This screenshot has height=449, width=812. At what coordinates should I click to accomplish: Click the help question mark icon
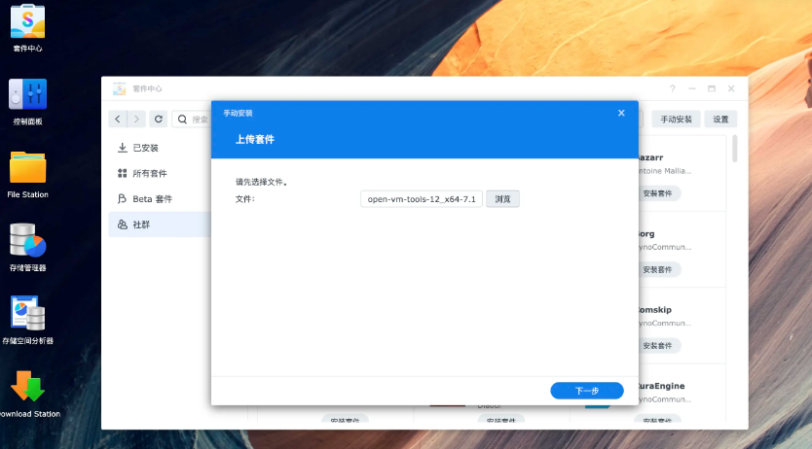pos(672,88)
